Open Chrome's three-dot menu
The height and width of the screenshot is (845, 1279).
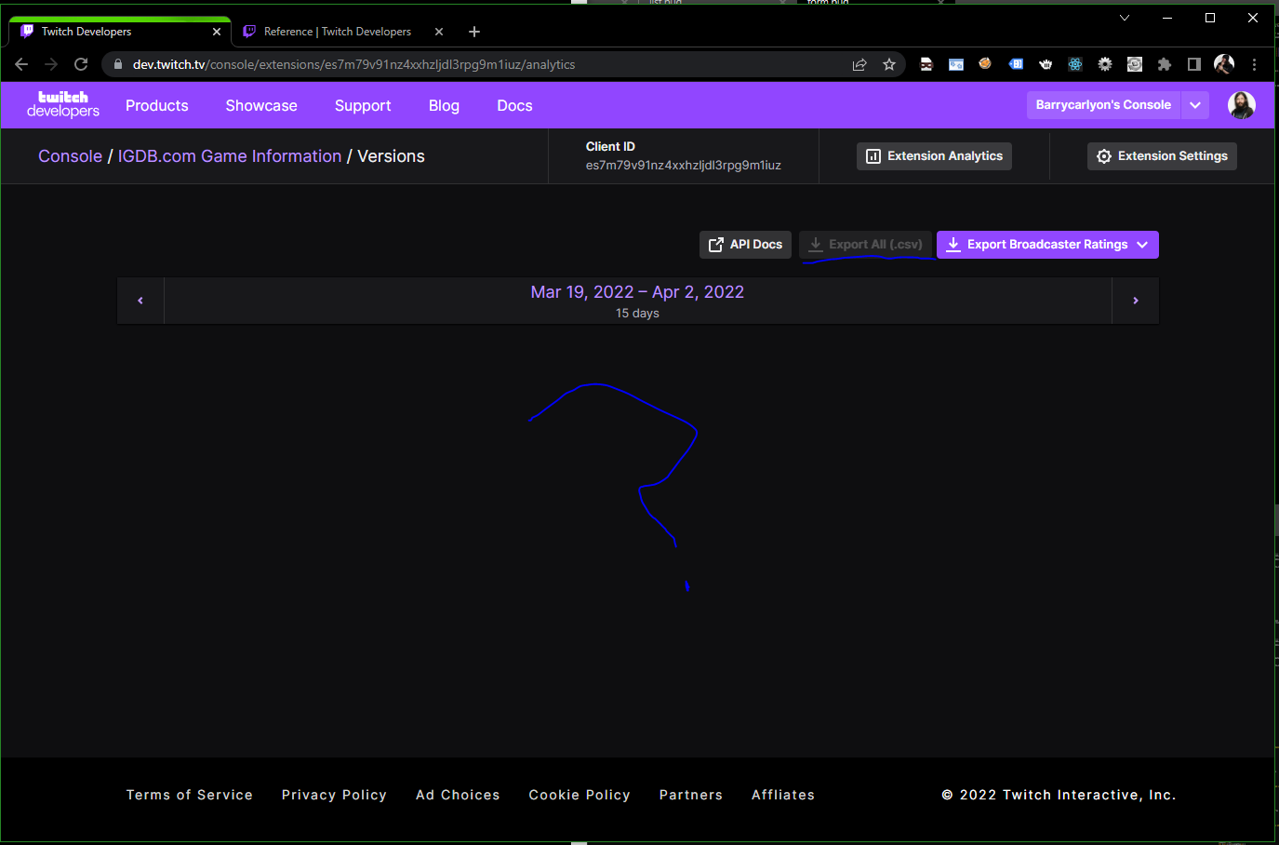(1254, 64)
